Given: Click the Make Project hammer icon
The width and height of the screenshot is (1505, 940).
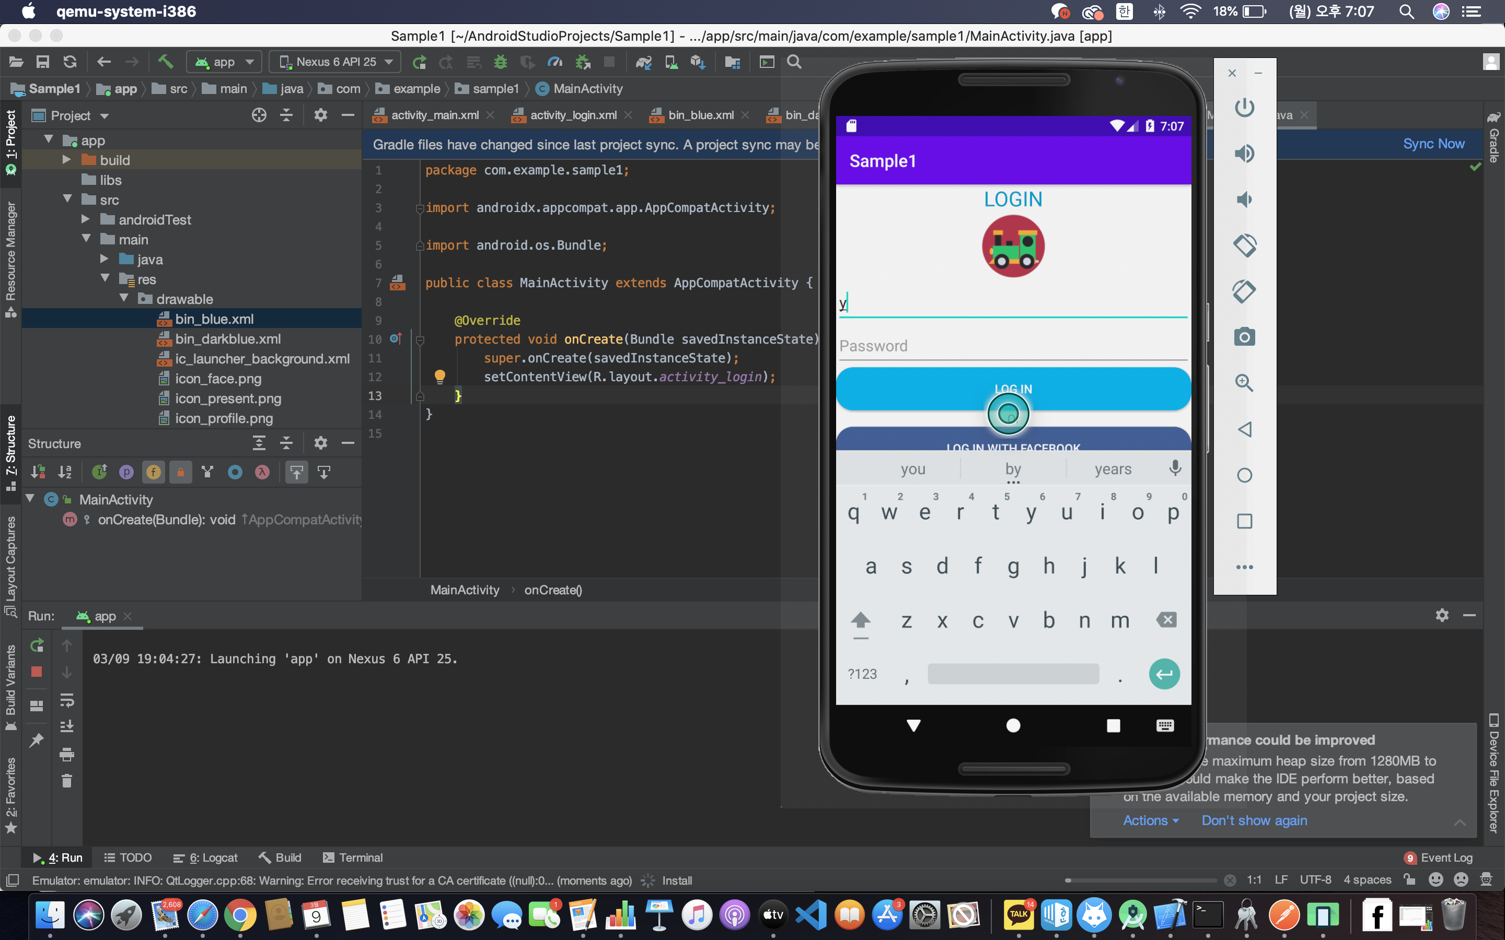Looking at the screenshot, I should pyautogui.click(x=165, y=62).
